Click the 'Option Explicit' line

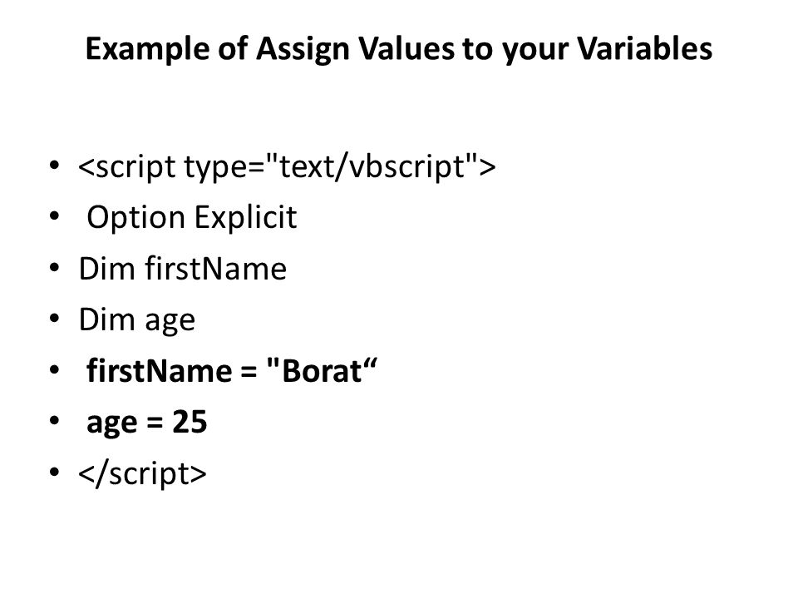click(192, 218)
